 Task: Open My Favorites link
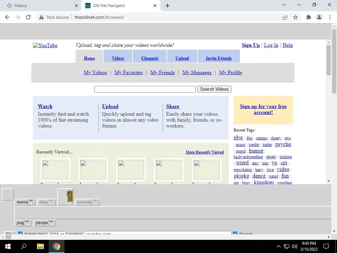129,72
